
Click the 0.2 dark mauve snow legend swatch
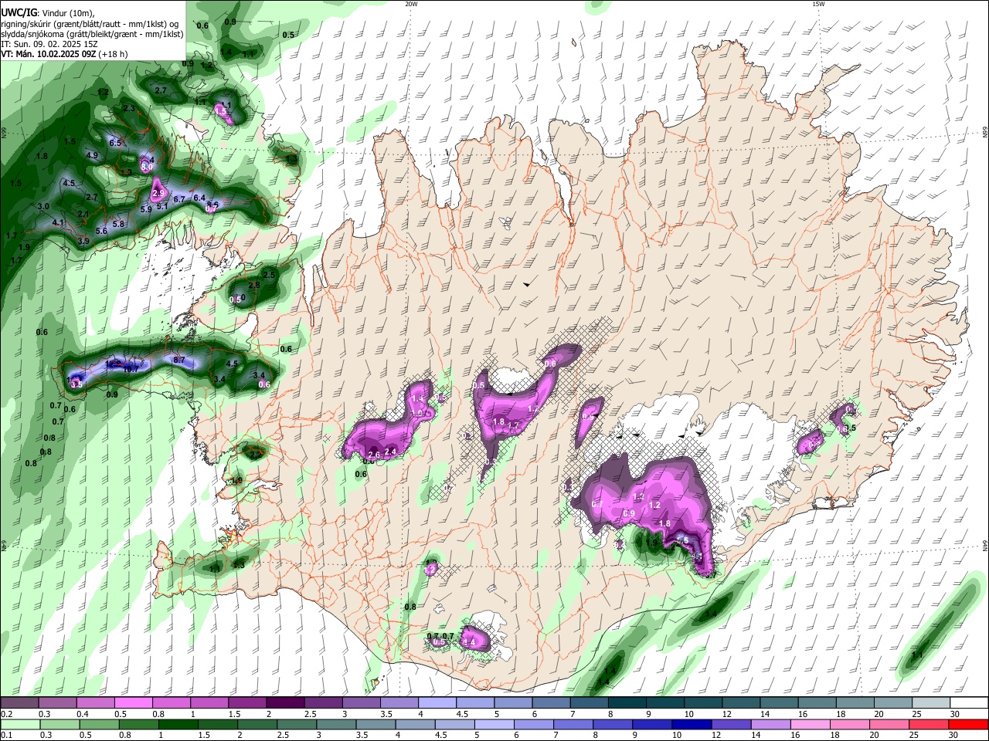(x=20, y=703)
